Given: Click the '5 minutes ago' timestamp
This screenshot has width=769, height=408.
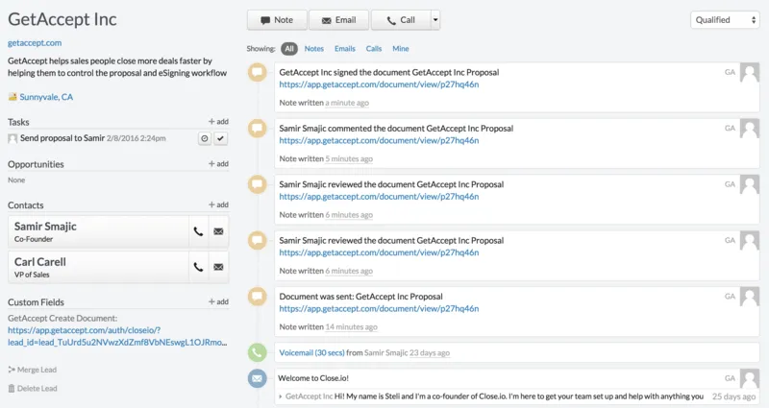Looking at the screenshot, I should (349, 158).
